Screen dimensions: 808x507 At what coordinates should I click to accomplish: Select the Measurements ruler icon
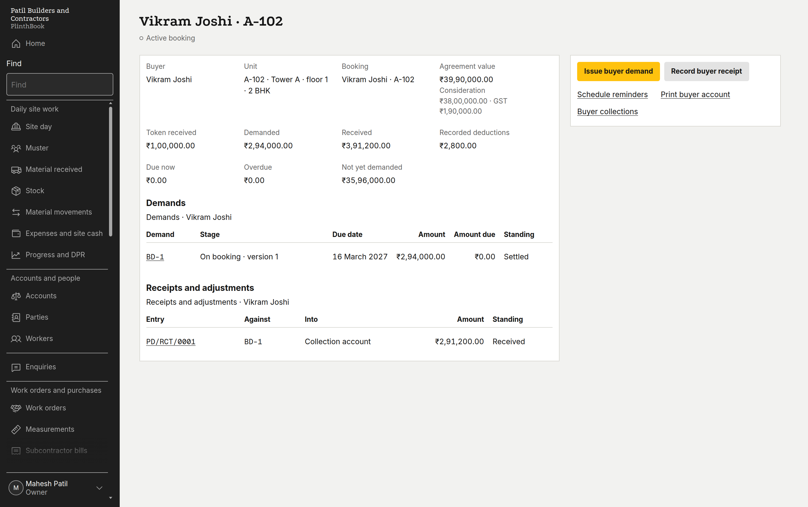tap(16, 429)
